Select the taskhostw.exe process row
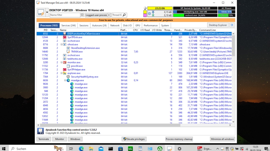This screenshot has width=270, height=151. [134, 59]
